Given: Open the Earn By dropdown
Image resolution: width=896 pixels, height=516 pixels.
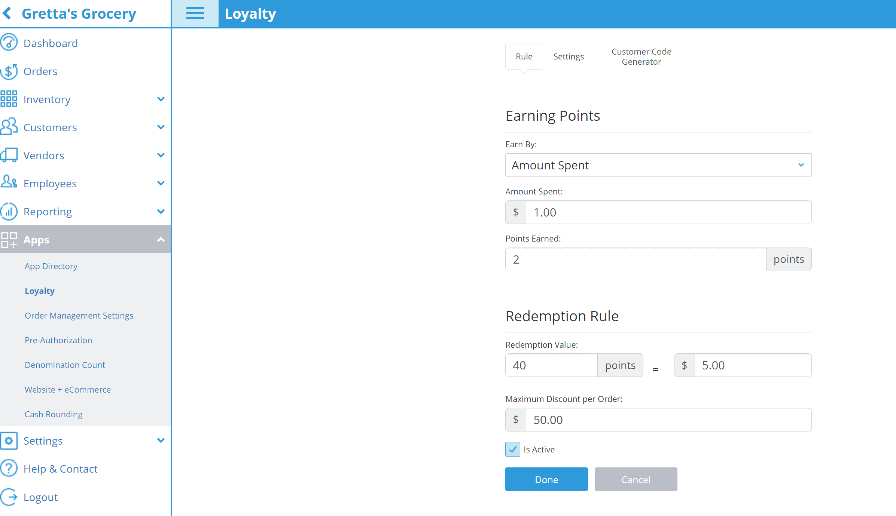Looking at the screenshot, I should click(658, 165).
